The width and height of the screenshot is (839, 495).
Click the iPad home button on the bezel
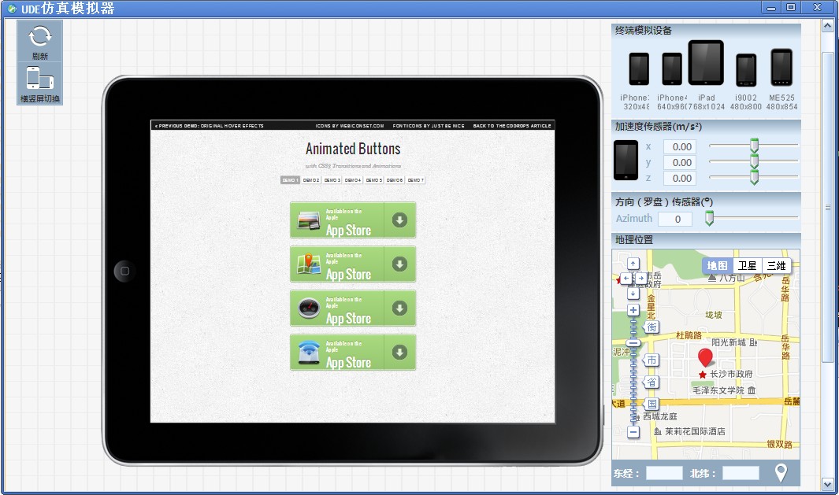[x=124, y=271]
